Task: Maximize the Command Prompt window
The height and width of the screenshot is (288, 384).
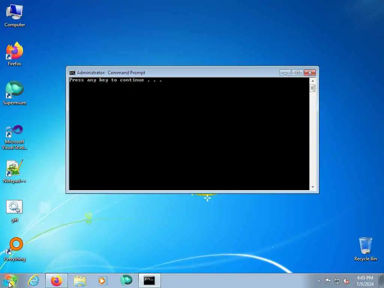Action: click(x=297, y=73)
